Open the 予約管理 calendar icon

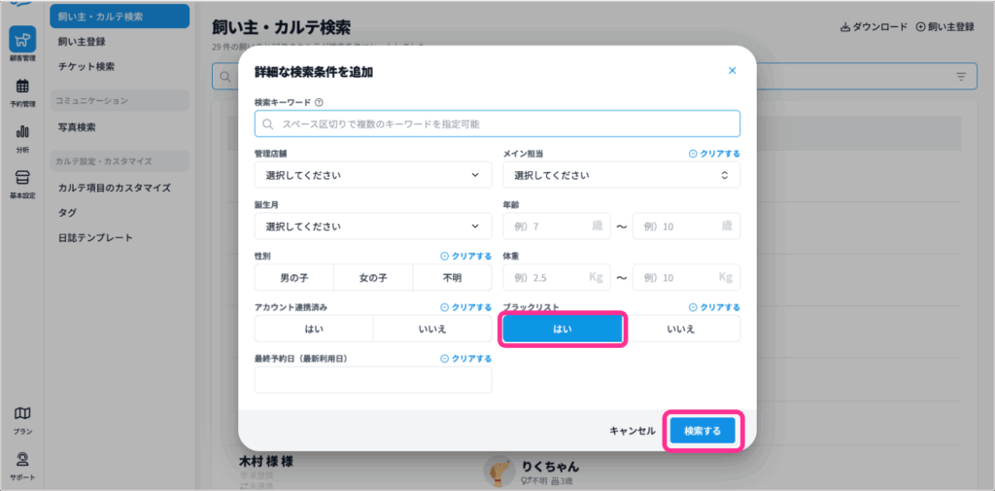point(21,91)
